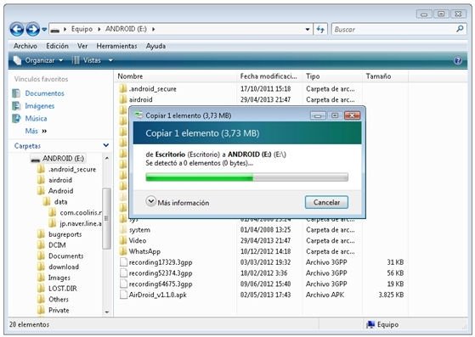
Task: Open the Herramientas menu
Action: 116,46
